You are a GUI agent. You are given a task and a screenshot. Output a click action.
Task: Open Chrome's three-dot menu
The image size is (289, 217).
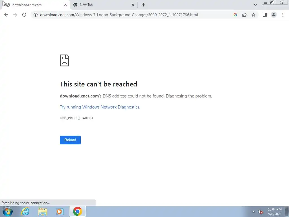pos(283,15)
